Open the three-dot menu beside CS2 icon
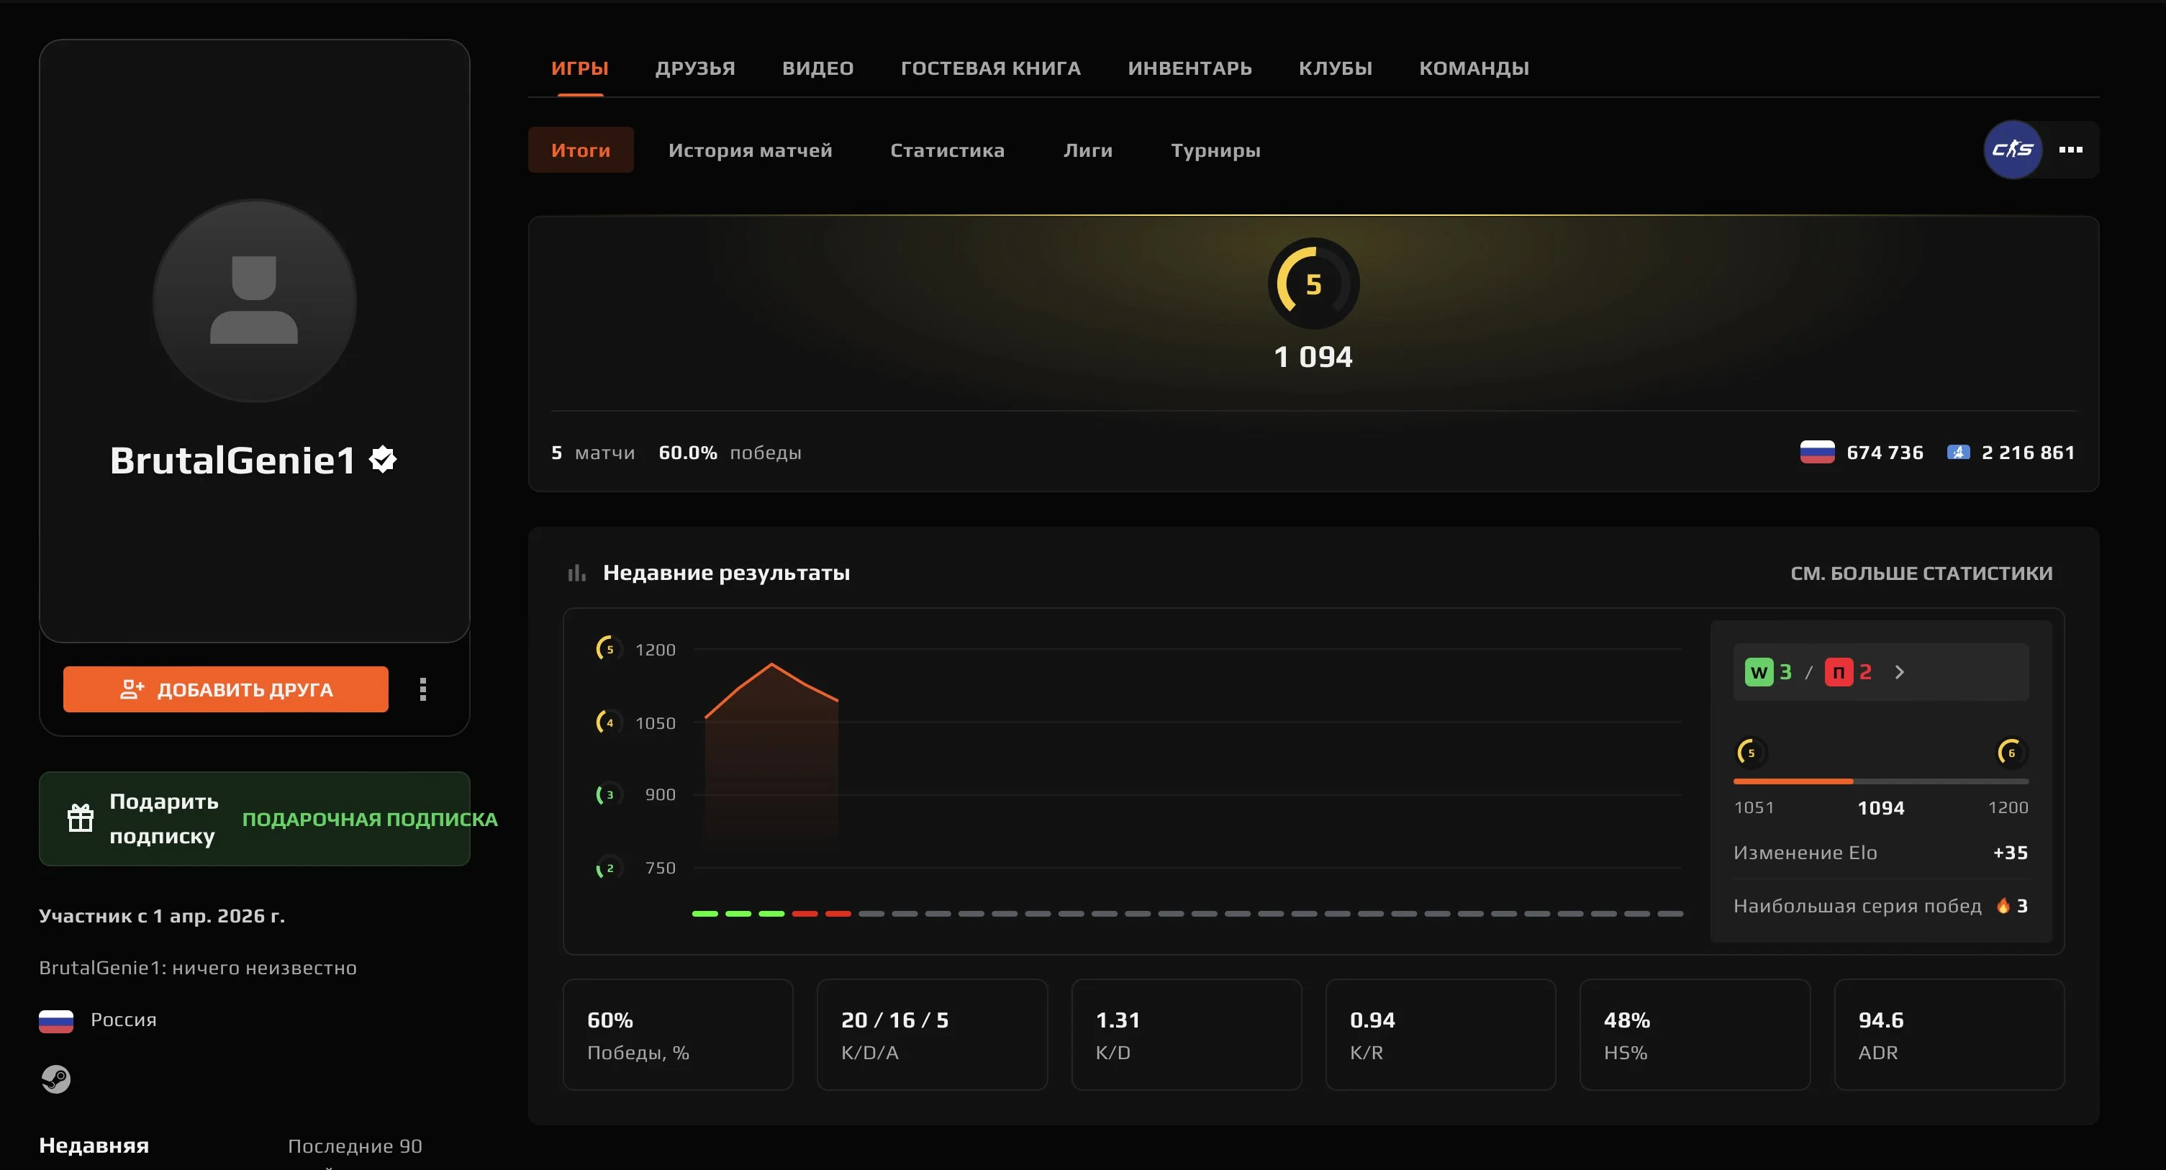The height and width of the screenshot is (1170, 2166). pyautogui.click(x=2070, y=150)
